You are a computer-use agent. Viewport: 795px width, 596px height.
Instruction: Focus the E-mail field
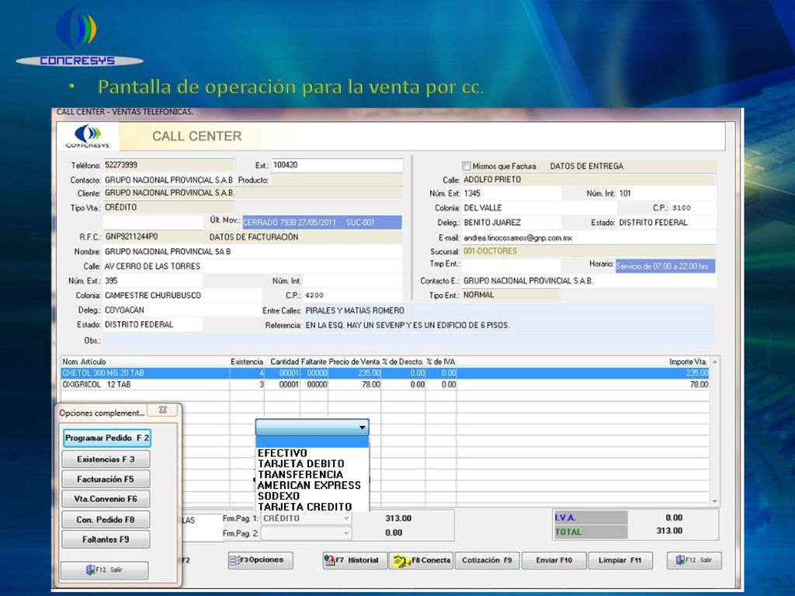tap(588, 237)
